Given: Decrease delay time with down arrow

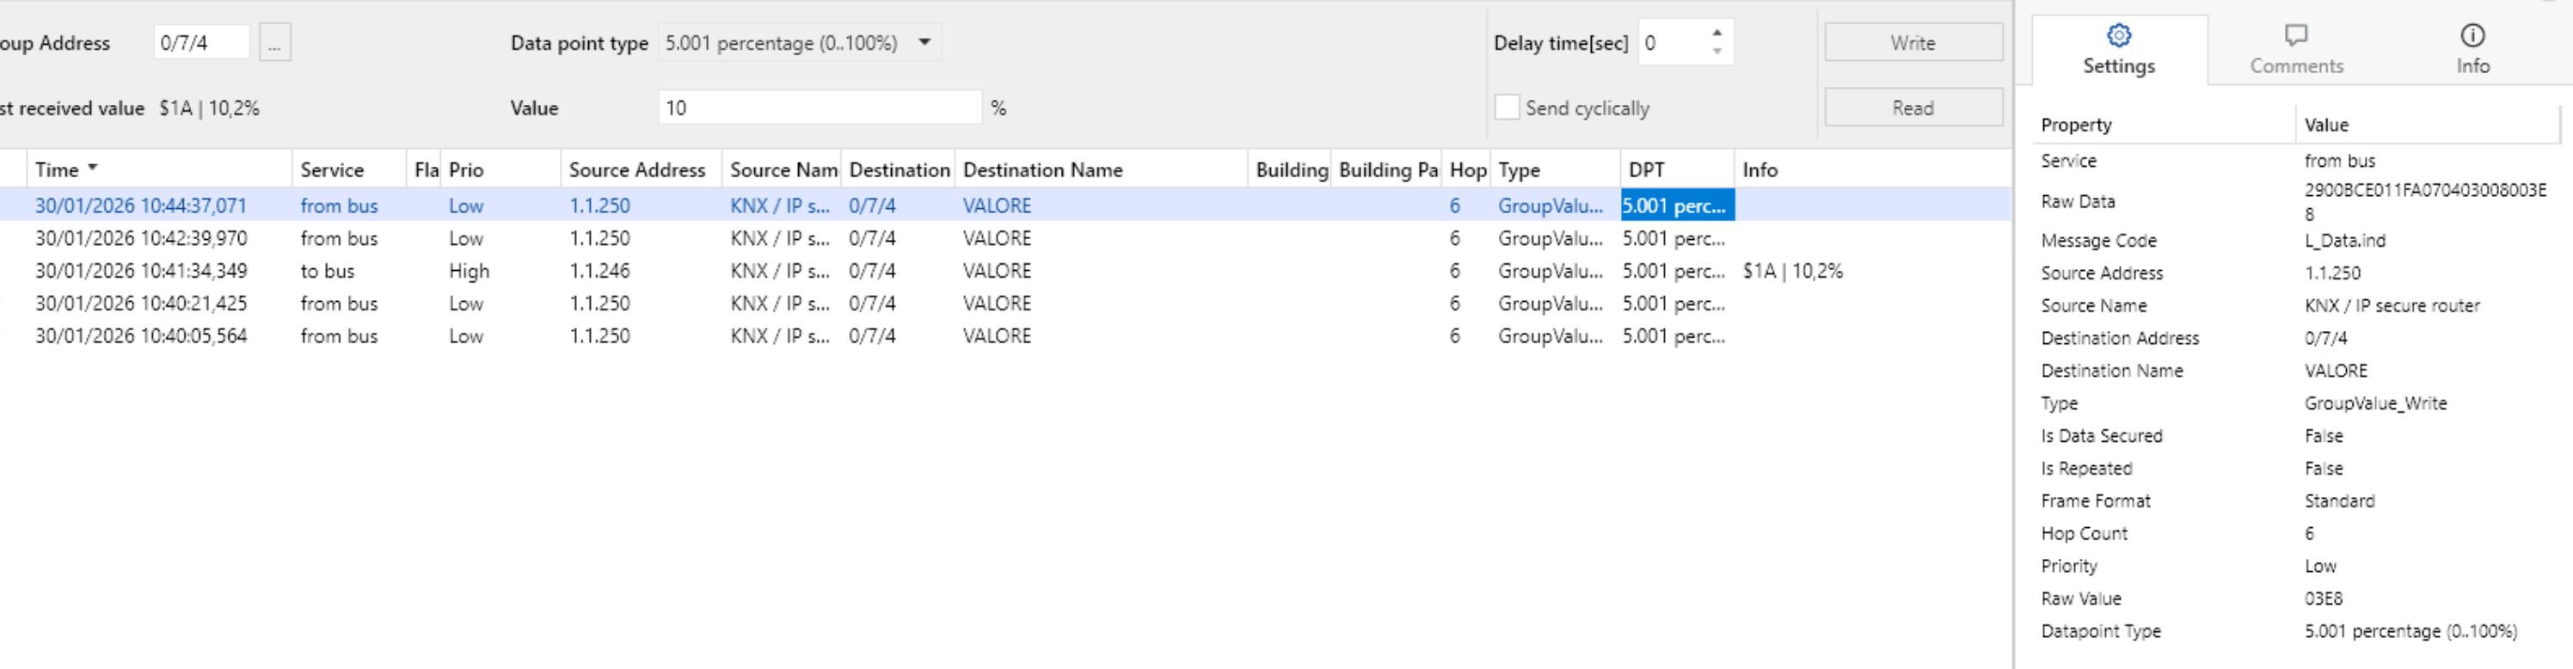Looking at the screenshot, I should (x=1717, y=52).
